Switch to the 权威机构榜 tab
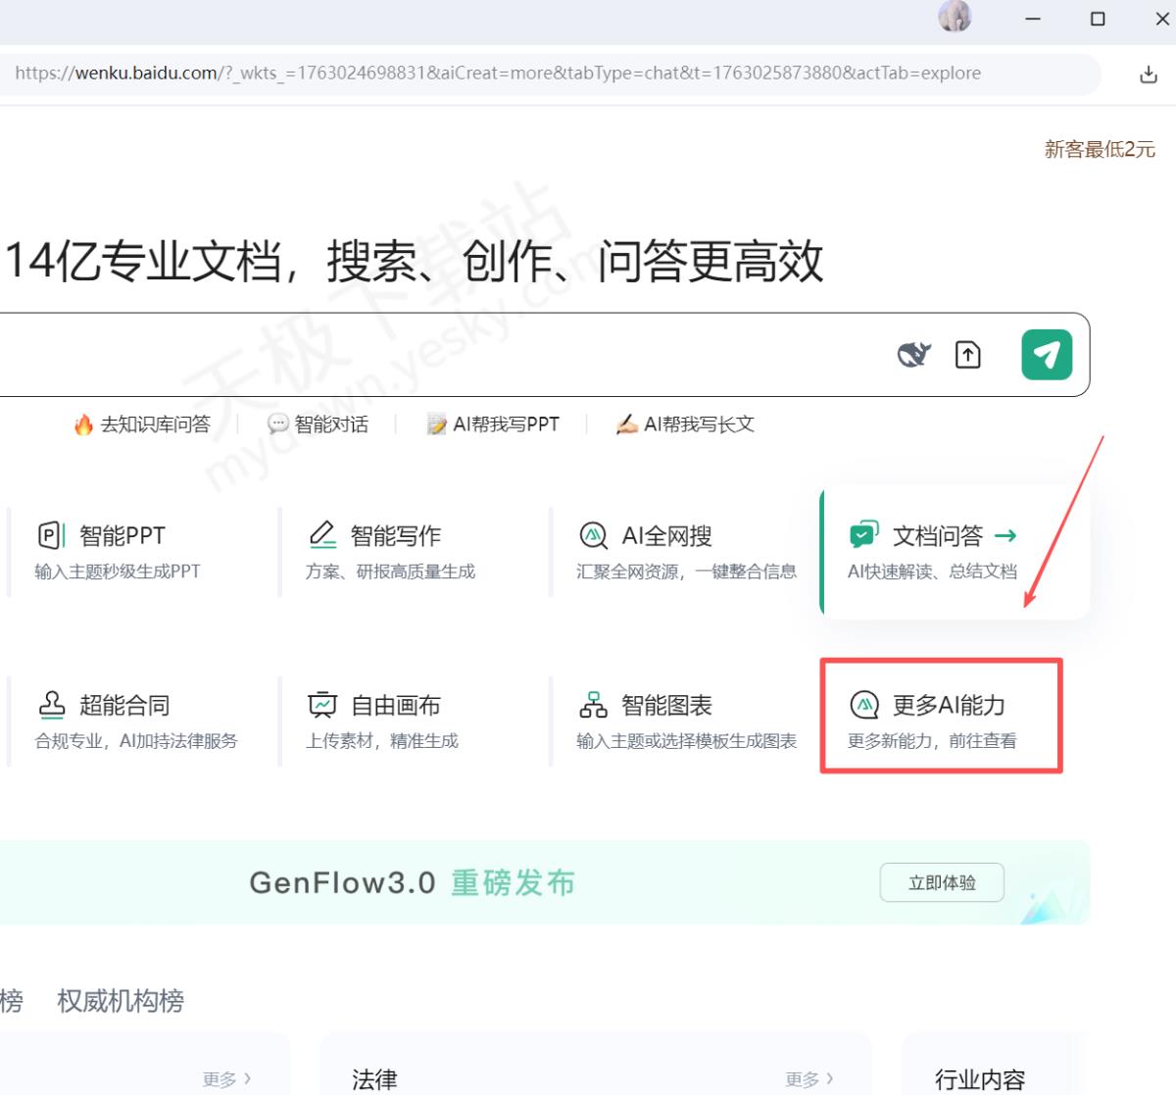 pos(121,1001)
